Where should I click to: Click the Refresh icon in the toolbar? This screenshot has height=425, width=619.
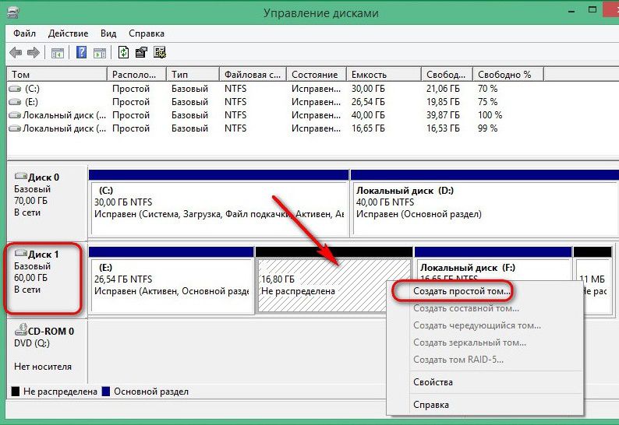[x=123, y=53]
